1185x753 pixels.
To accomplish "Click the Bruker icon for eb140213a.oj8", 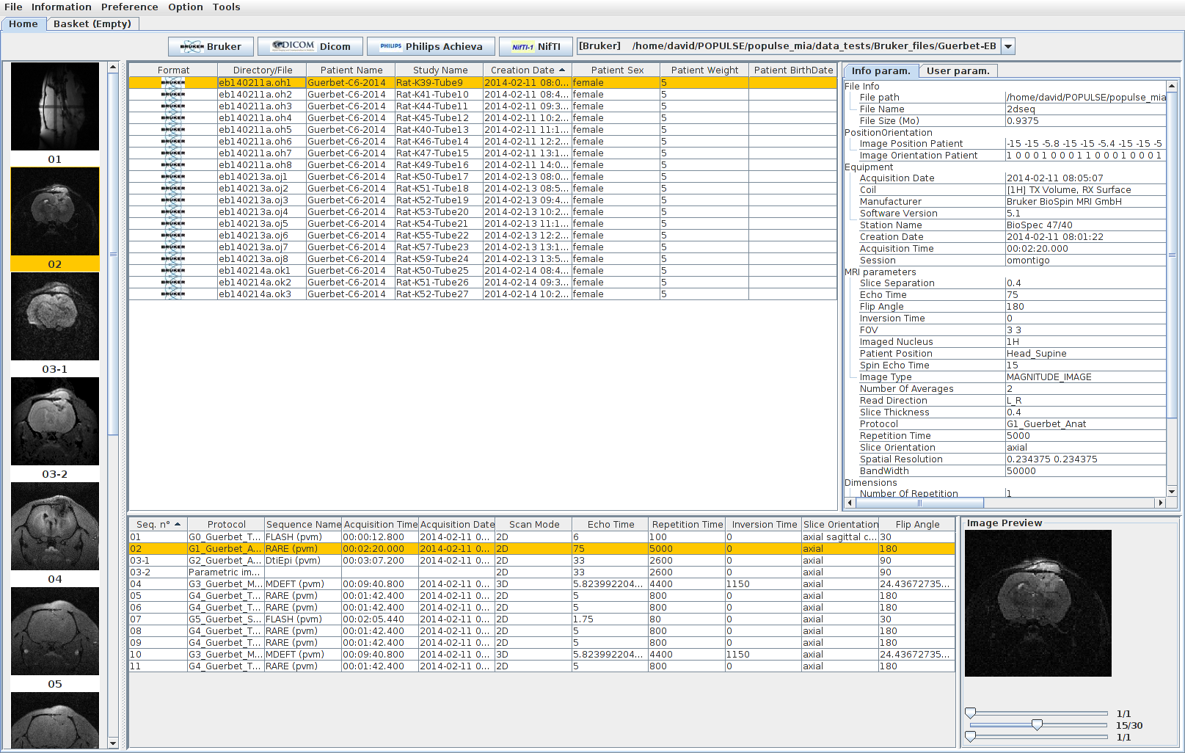I will 173,258.
